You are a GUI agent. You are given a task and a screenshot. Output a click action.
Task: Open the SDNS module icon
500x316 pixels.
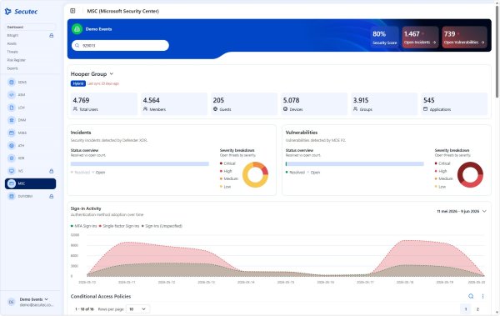[12, 82]
